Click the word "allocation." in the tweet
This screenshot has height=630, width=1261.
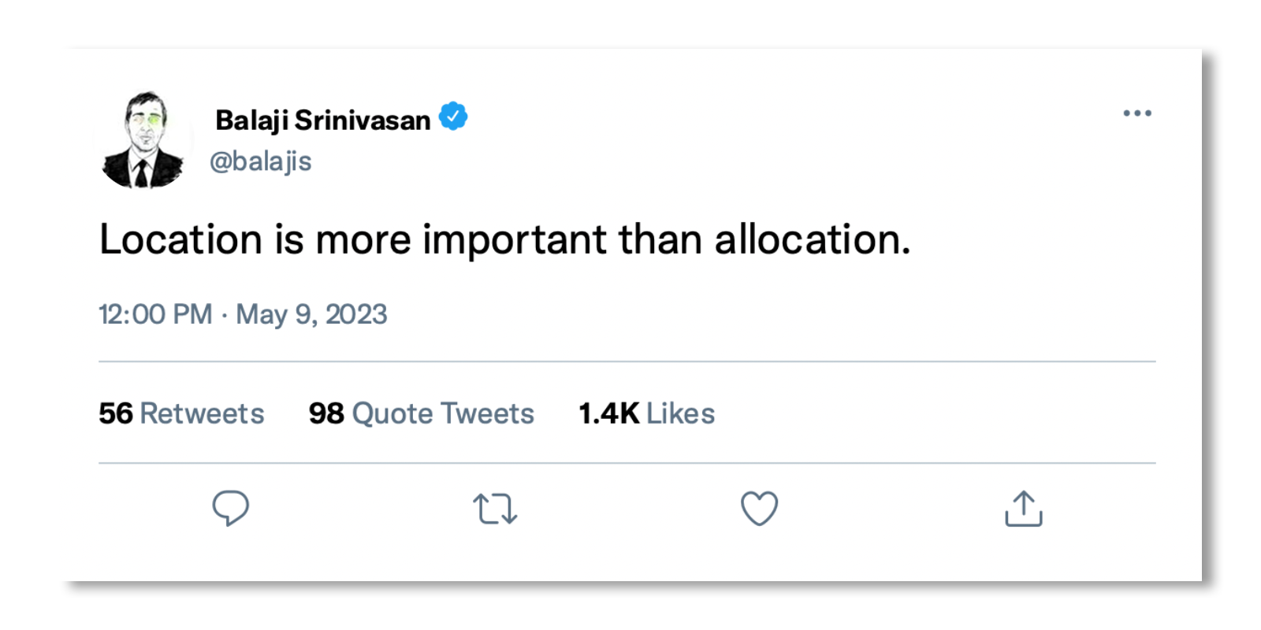(812, 239)
